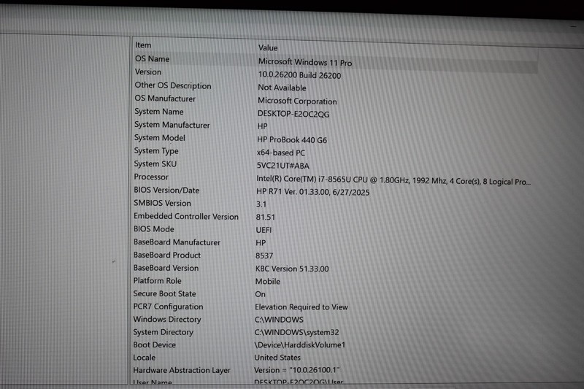Select the 'Not Available' value
This screenshot has height=389, width=584.
click(282, 88)
